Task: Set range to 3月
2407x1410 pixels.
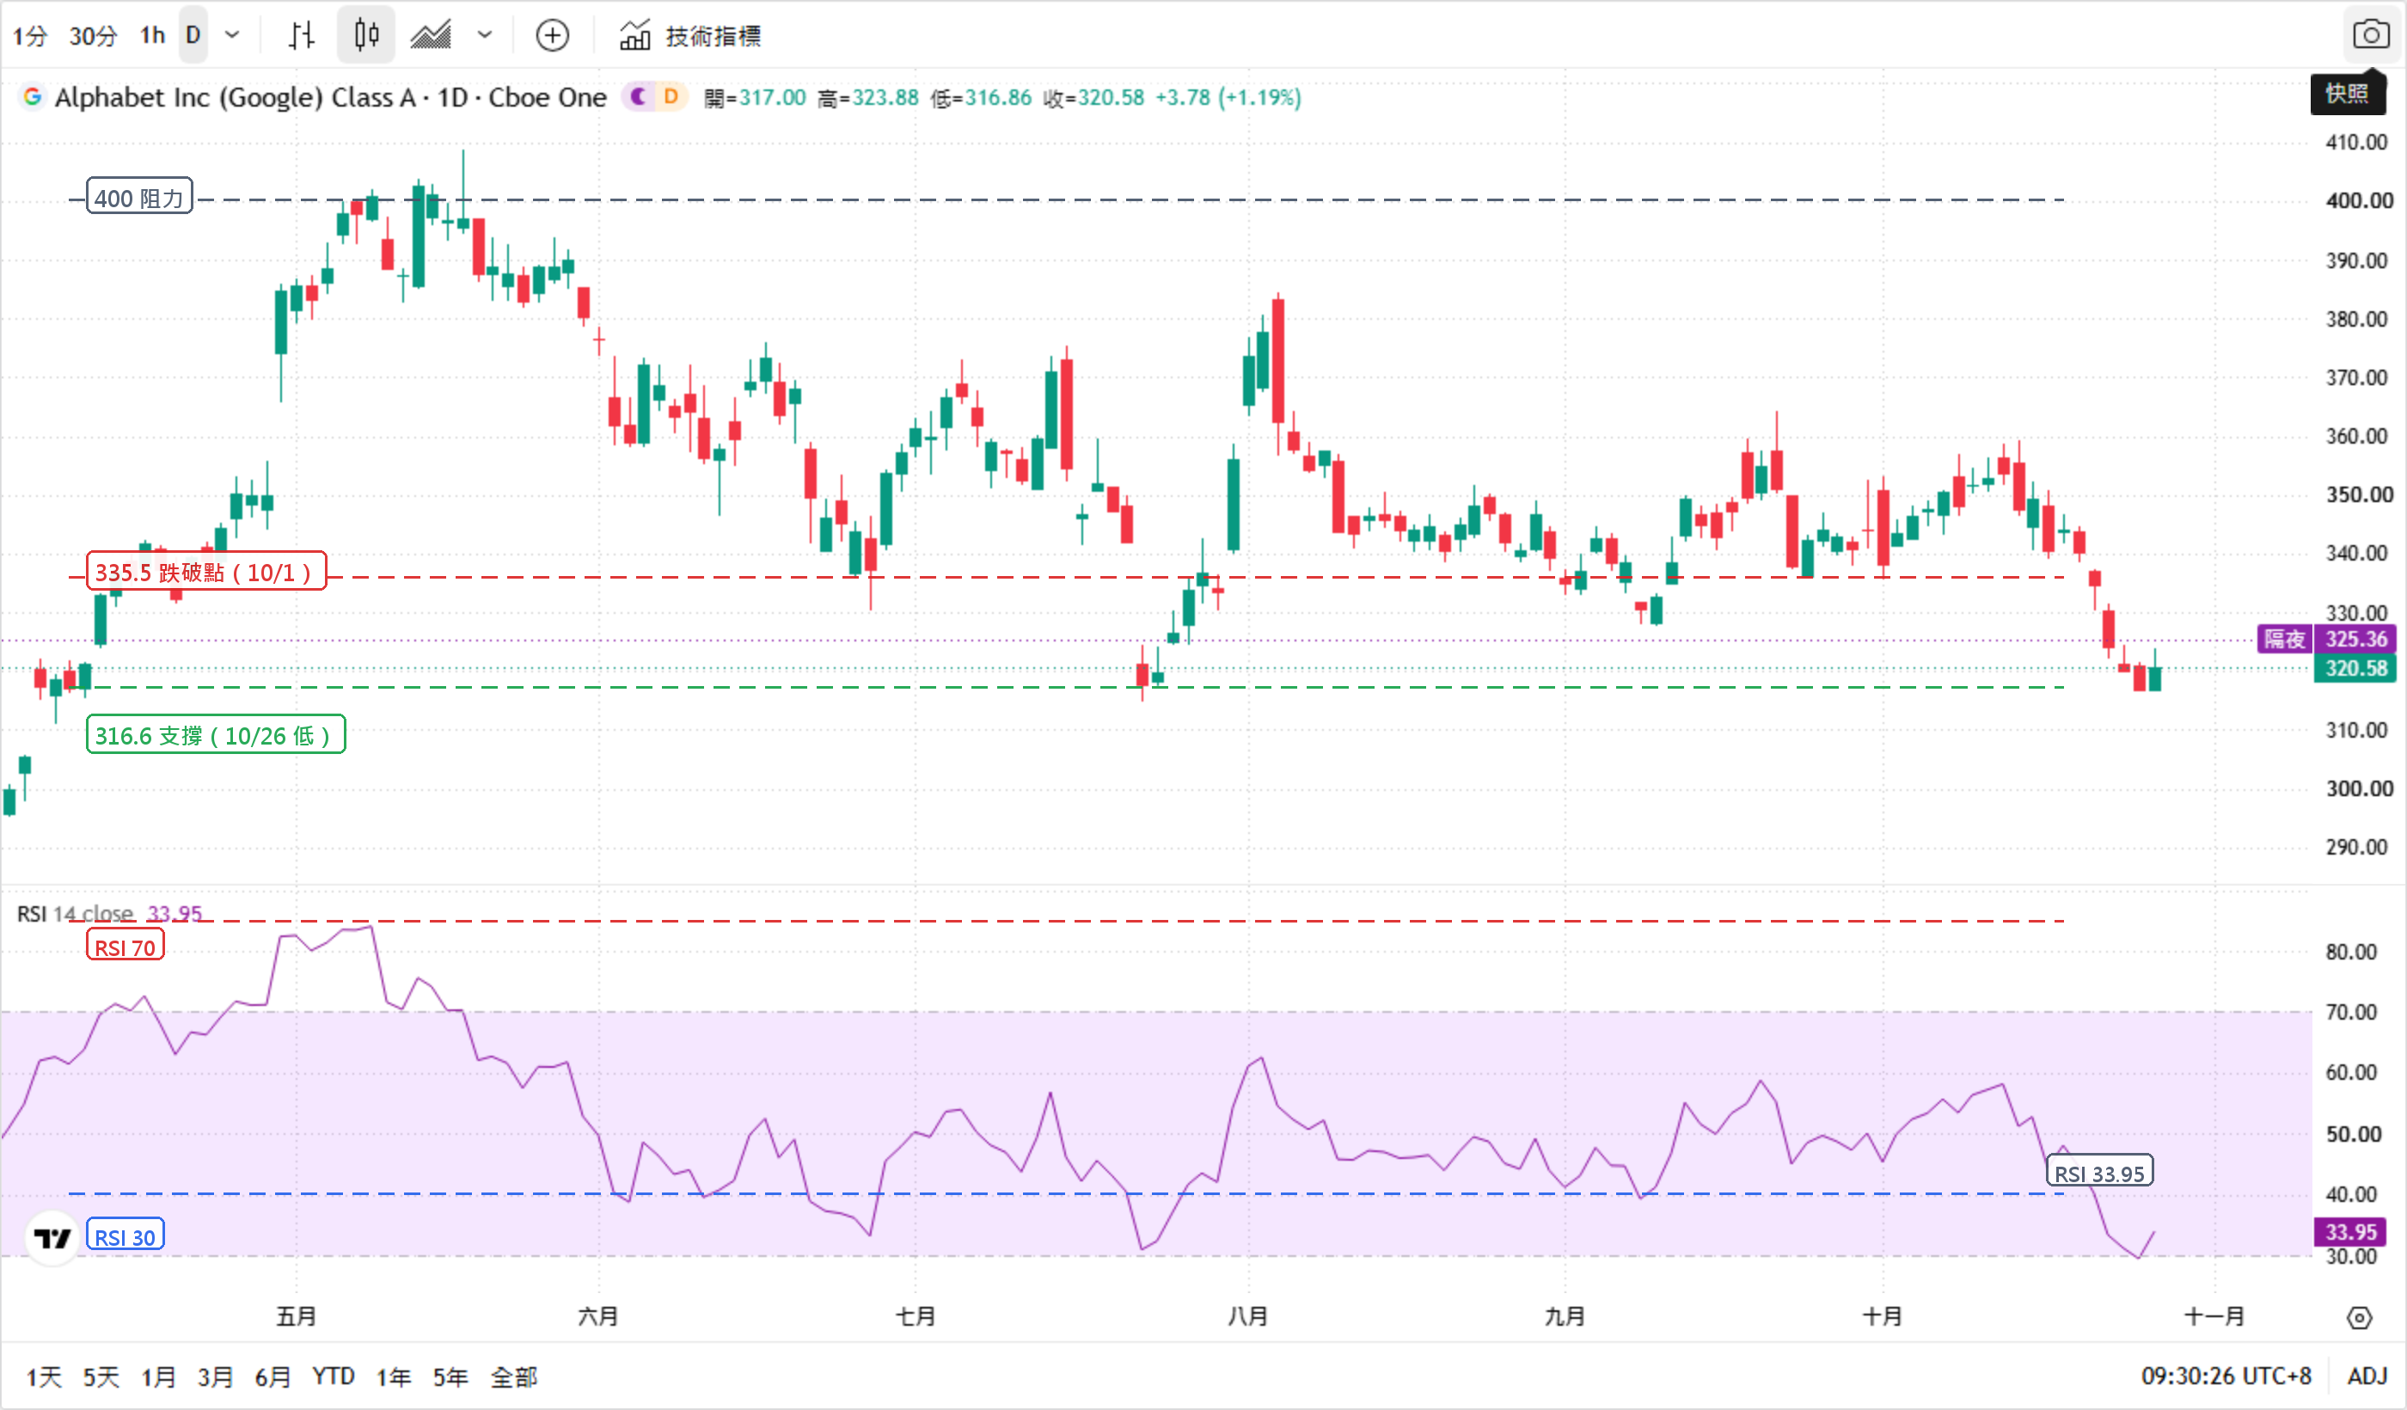Action: pyautogui.click(x=215, y=1376)
